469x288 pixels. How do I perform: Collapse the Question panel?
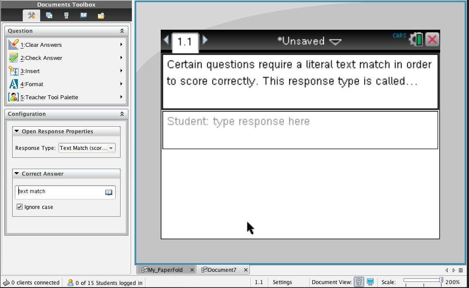pyautogui.click(x=122, y=31)
